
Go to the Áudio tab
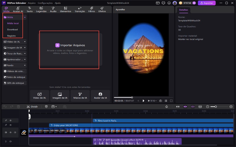53,10
